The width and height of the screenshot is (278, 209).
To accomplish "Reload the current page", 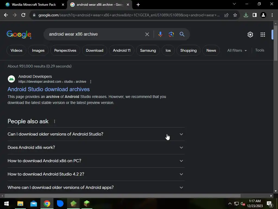I will (23, 15).
